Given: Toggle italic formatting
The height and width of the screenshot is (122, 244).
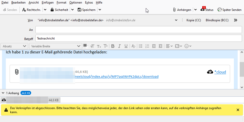Looking at the screenshot, I should (x=119, y=46).
